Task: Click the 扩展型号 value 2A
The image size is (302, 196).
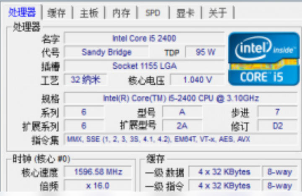Action: click(x=182, y=126)
